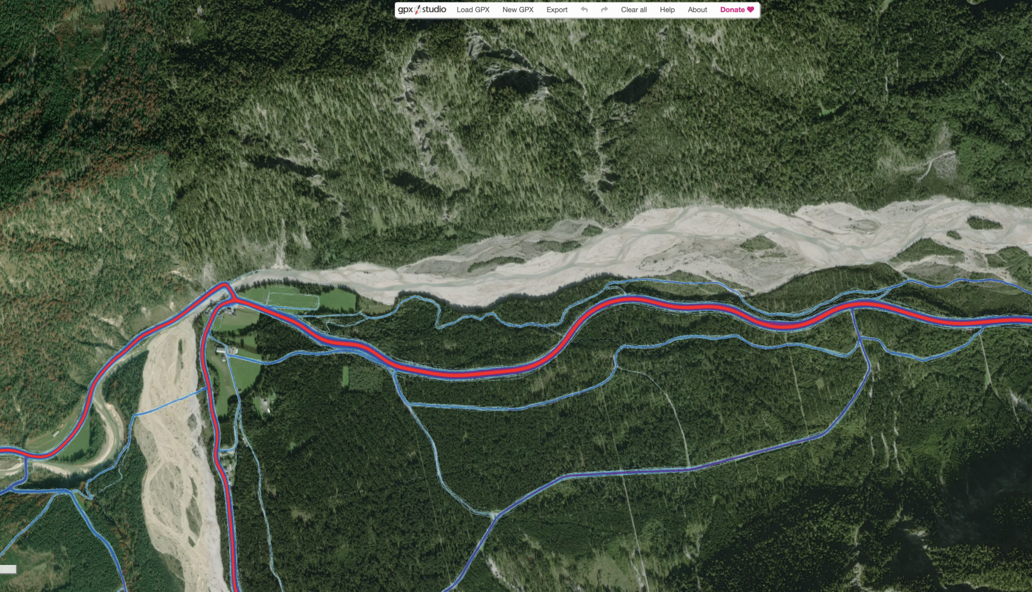The height and width of the screenshot is (592, 1032).
Task: Click where the purple track joins the red road on the right
Action: coord(853,309)
